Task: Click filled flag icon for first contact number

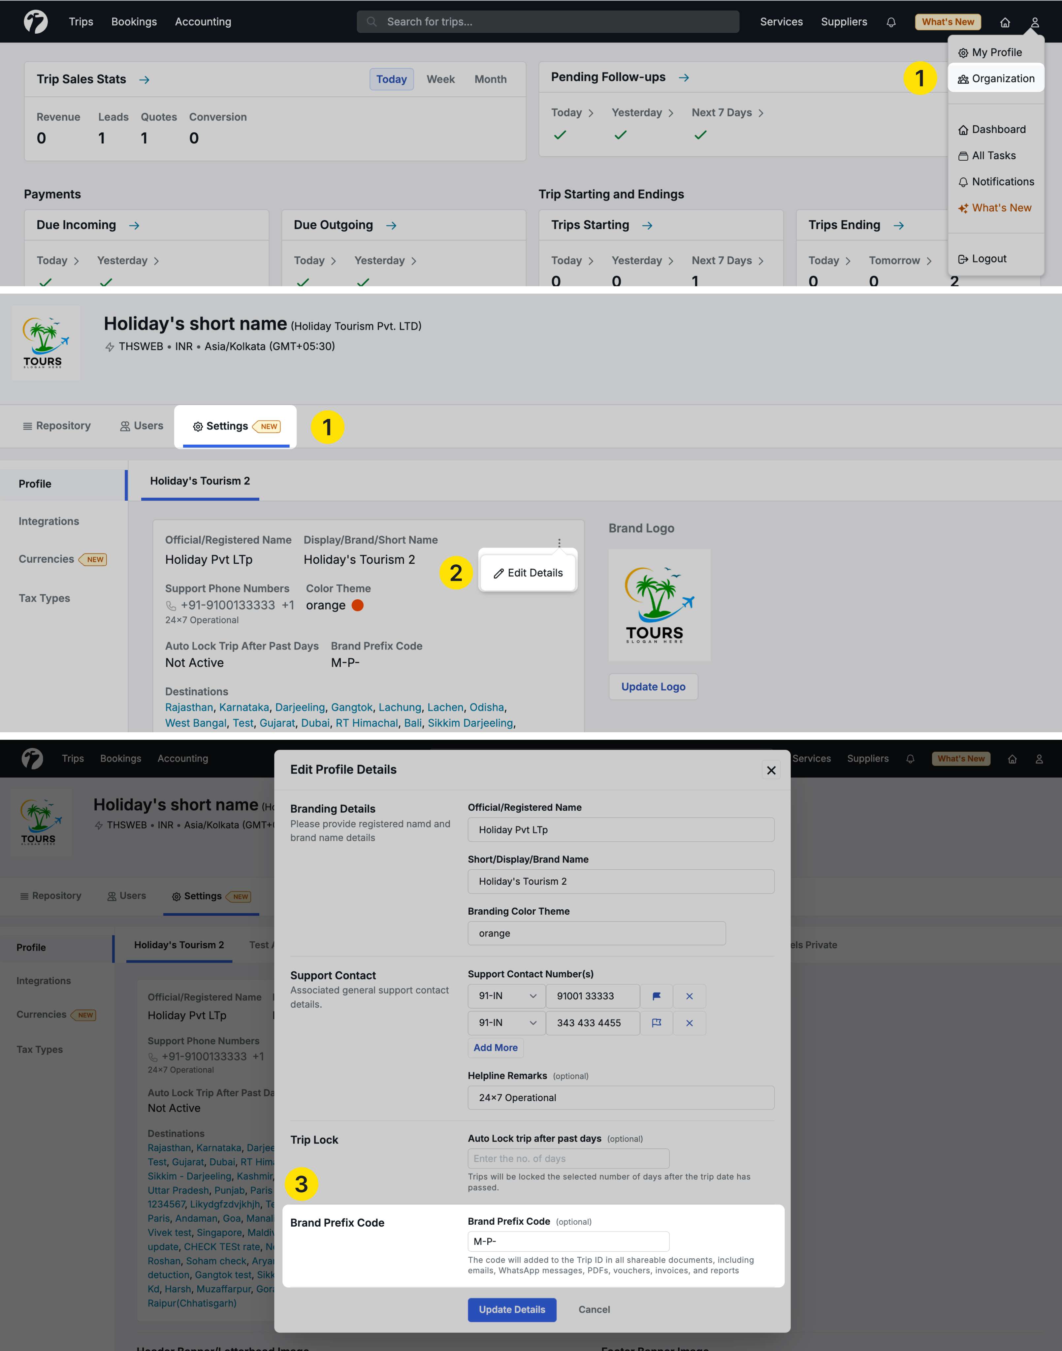Action: pos(656,996)
